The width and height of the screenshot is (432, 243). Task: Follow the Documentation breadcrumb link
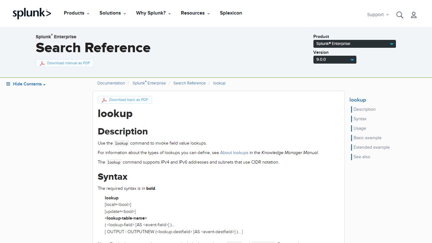(111, 83)
